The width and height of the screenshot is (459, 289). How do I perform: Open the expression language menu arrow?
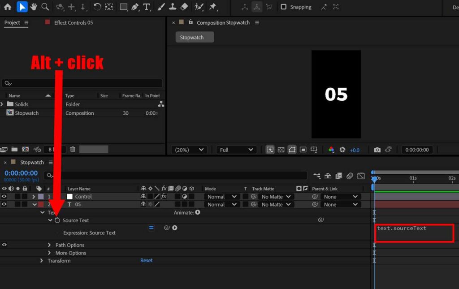pyautogui.click(x=175, y=228)
